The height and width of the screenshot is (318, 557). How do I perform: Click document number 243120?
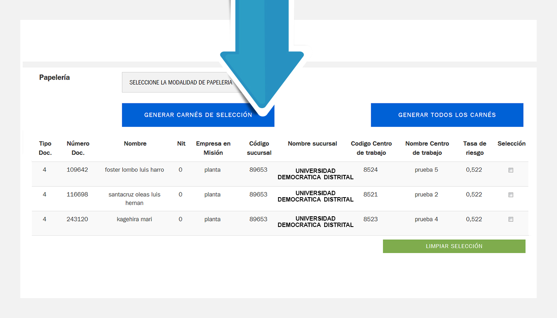77,219
